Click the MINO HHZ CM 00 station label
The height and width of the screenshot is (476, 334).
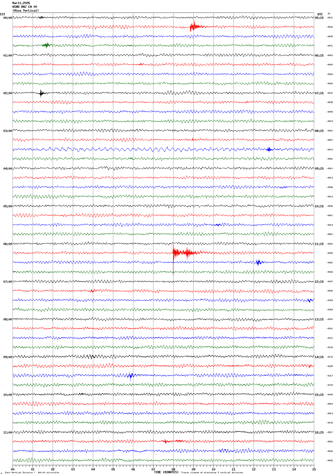click(x=25, y=7)
